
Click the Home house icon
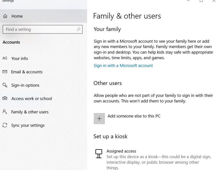(5, 16)
